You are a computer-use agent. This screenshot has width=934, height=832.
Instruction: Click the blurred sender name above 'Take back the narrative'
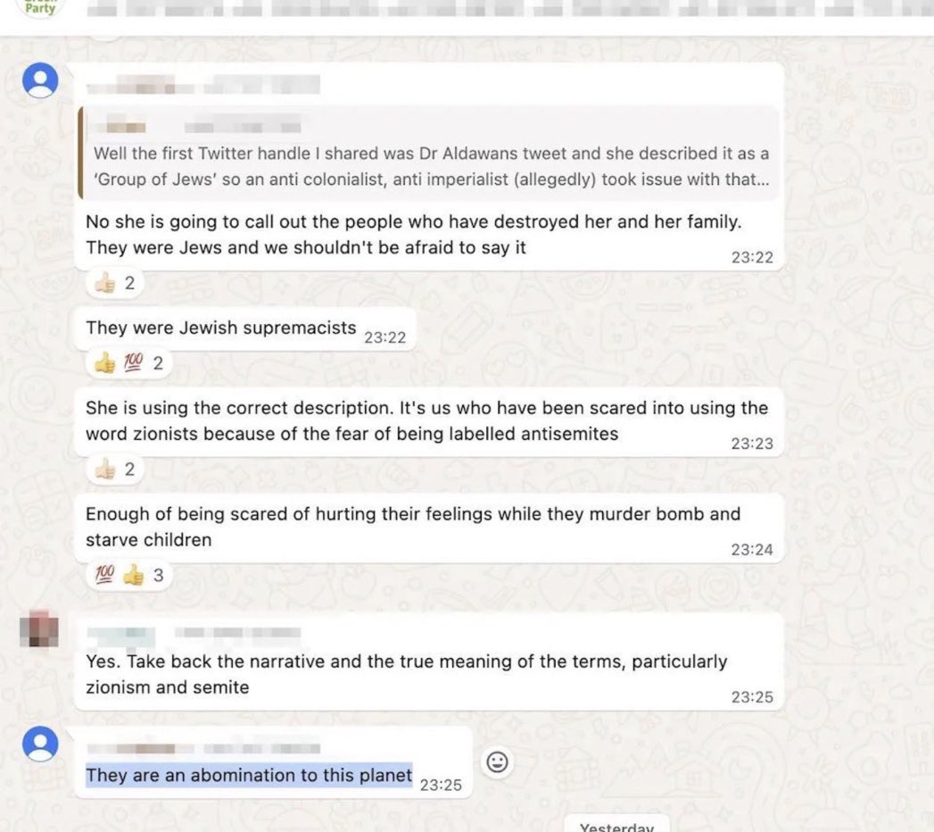[194, 634]
